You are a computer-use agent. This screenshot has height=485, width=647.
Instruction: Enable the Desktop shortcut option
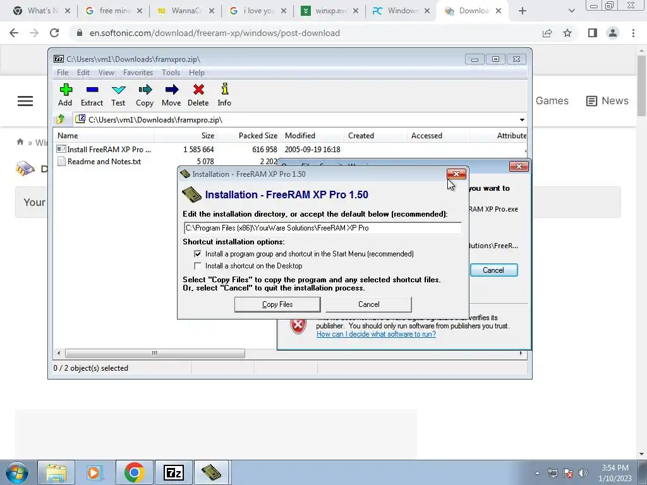[x=198, y=266]
